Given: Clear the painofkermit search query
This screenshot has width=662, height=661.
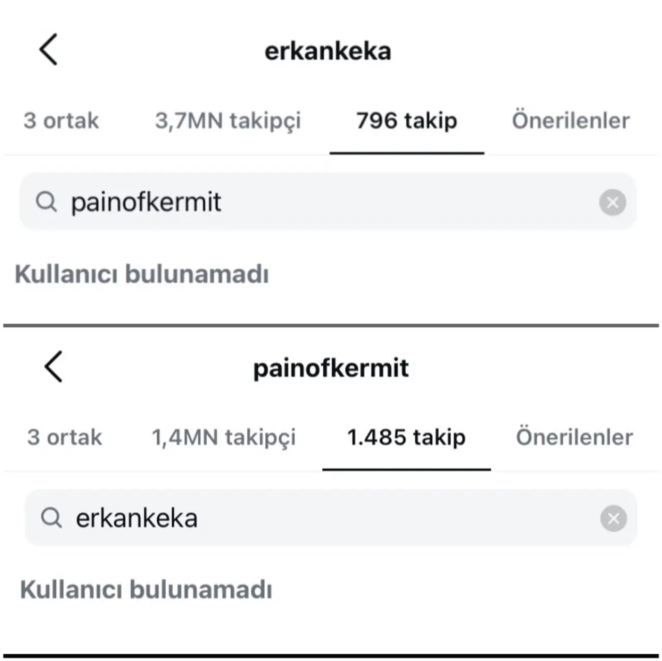Looking at the screenshot, I should [x=612, y=202].
